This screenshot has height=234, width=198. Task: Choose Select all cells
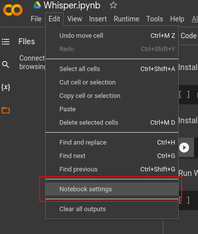pyautogui.click(x=112, y=69)
